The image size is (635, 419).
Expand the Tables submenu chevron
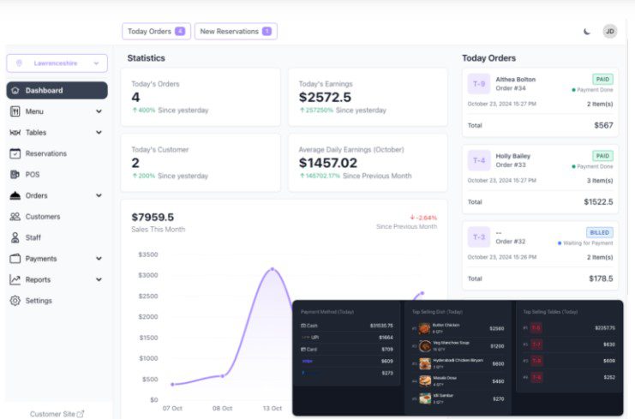point(99,133)
